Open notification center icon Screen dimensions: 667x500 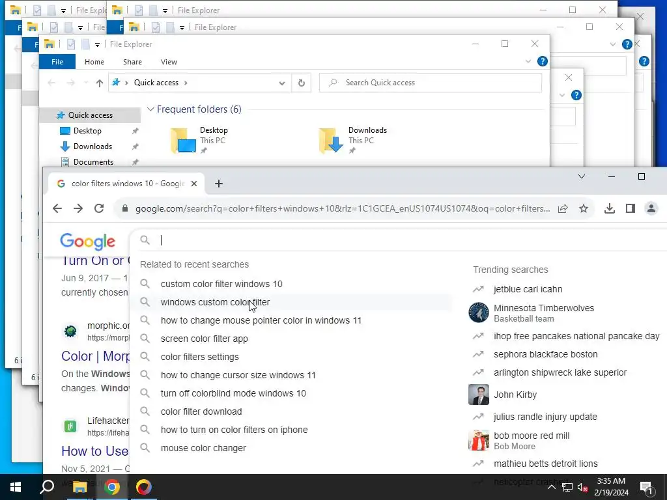(646, 487)
